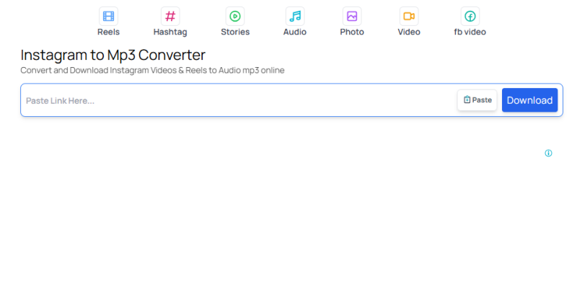Click the Photo image icon

point(352,16)
